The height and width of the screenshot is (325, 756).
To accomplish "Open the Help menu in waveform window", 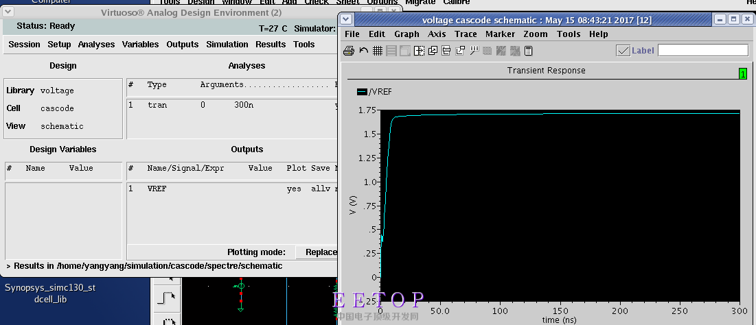I will pos(598,34).
